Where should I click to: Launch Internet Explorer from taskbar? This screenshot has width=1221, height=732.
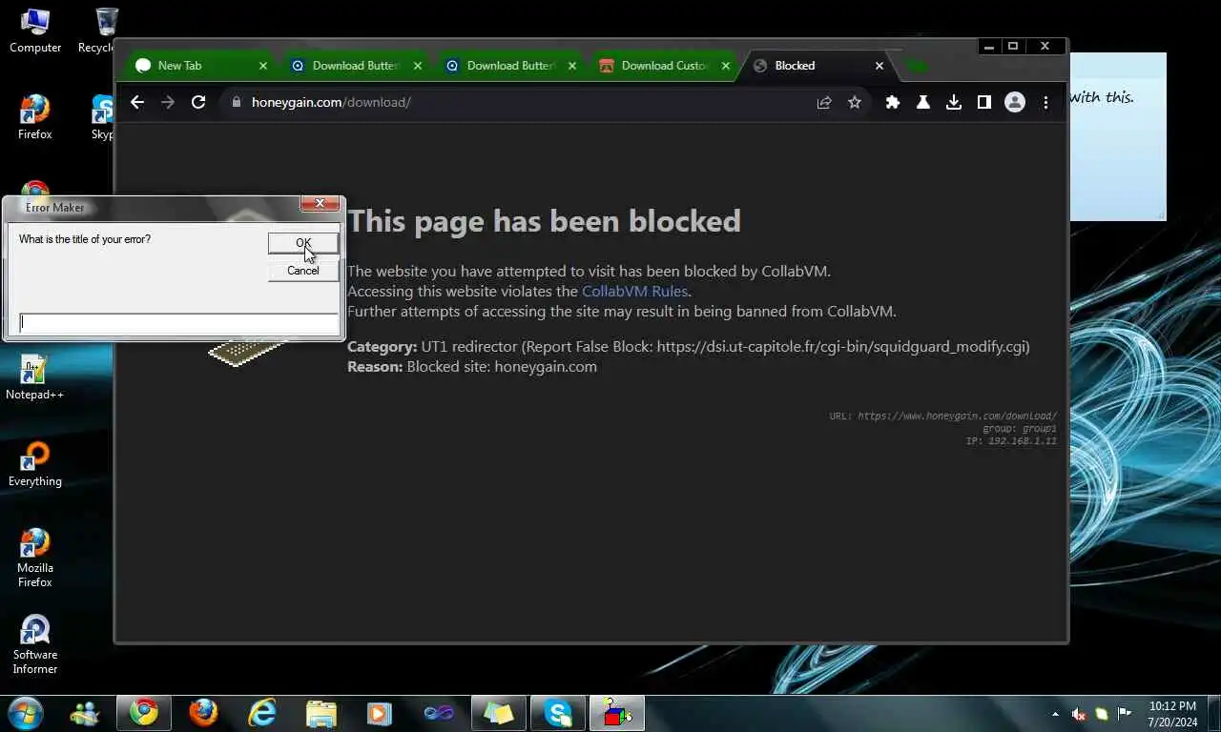point(262,713)
